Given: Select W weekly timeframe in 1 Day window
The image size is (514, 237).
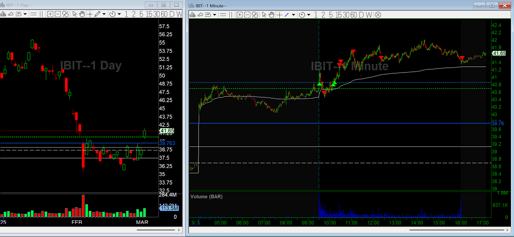Looking at the screenshot, I should click(x=179, y=14).
